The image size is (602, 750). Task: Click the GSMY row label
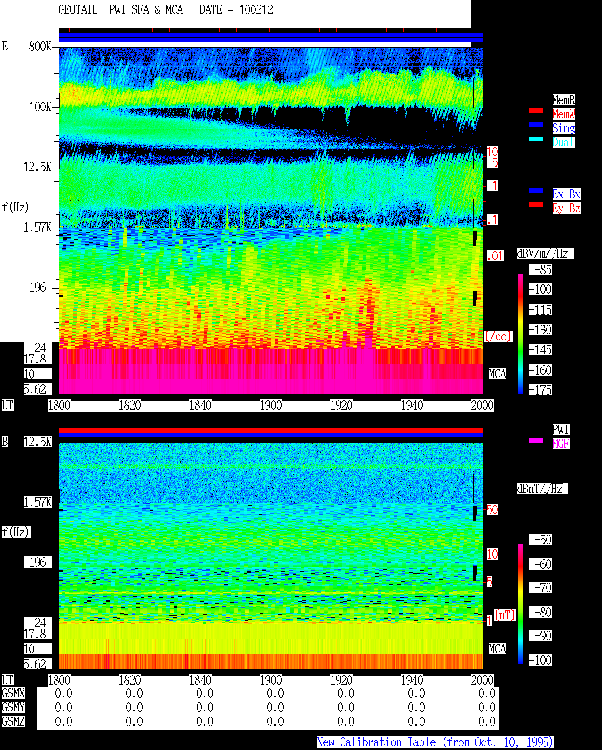coord(13,707)
